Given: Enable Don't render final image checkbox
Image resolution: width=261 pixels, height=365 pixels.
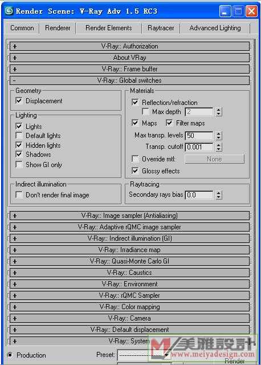Looking at the screenshot, I should tap(19, 195).
